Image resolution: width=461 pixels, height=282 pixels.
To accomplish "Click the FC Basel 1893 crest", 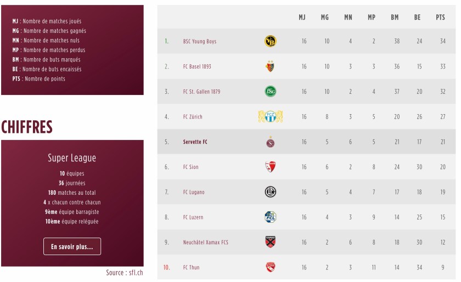I will (x=270, y=66).
